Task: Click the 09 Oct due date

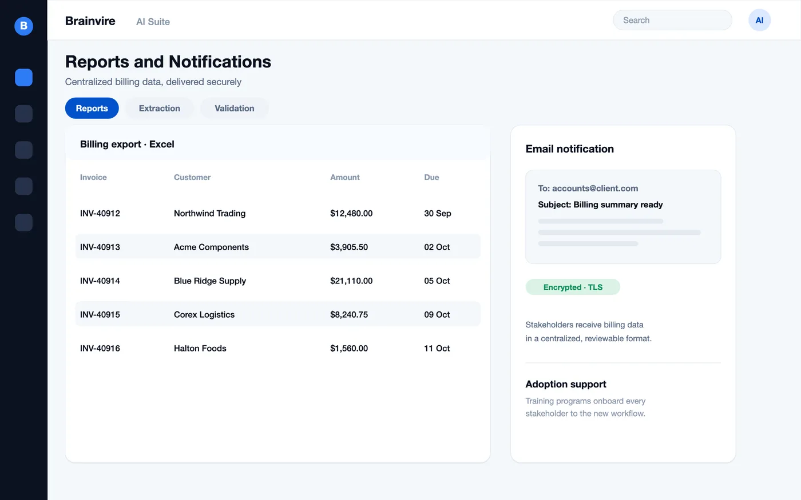Action: 437,314
